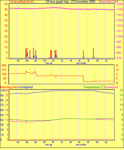The width and height of the screenshot is (124, 150).
Task: Click the 24 hour graph date title
Action: 70,2
